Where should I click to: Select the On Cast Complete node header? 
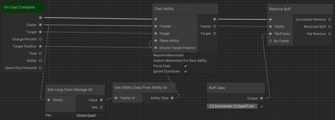(23, 7)
